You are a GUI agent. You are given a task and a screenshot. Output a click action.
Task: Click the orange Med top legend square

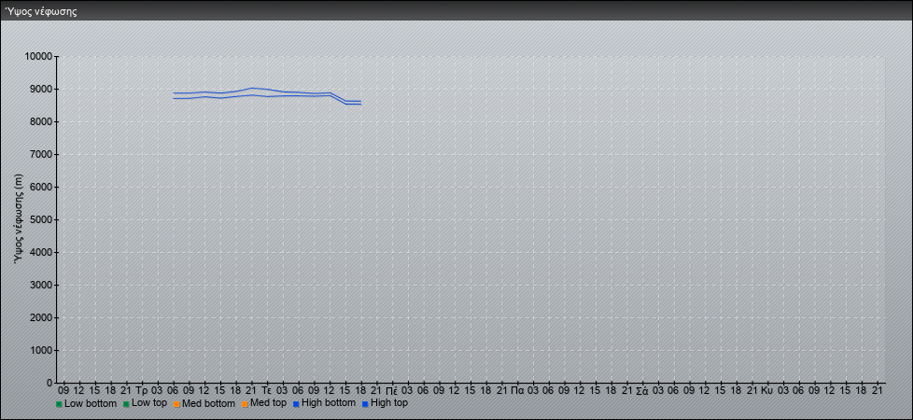(244, 404)
